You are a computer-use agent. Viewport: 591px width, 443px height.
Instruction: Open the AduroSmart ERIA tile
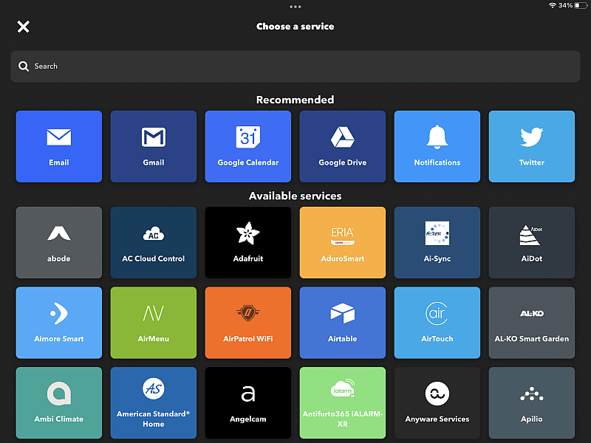coord(343,243)
